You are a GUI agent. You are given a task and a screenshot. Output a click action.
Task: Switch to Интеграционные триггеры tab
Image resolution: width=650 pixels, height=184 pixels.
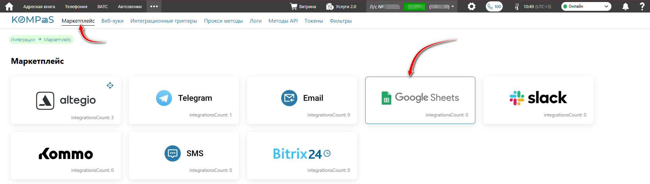[164, 21]
